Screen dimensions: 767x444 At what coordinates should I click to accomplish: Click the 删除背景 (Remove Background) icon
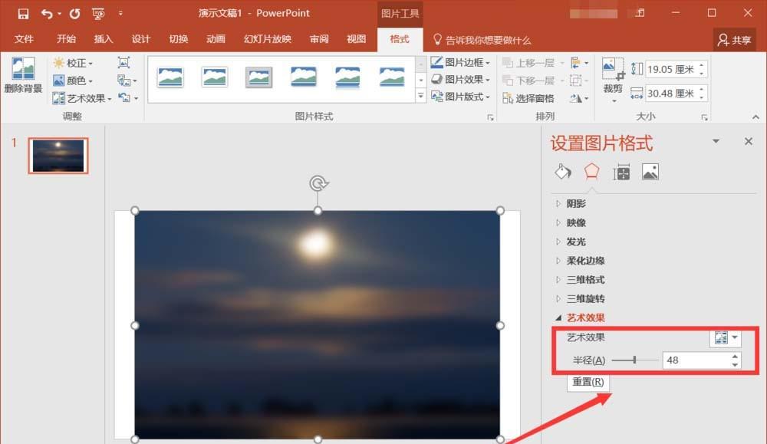(25, 75)
